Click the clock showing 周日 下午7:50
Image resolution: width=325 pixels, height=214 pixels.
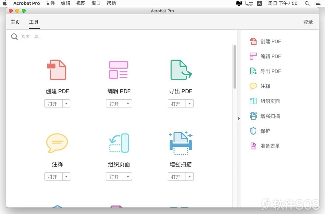[x=283, y=3]
